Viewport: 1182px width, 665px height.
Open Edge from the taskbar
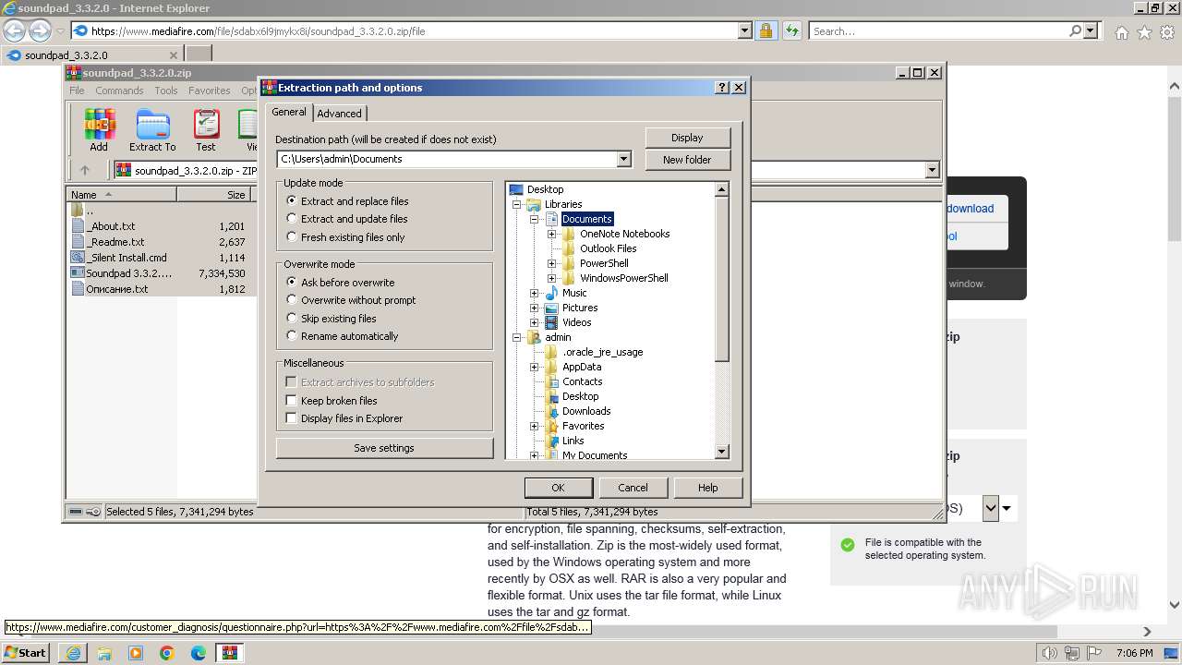point(199,653)
